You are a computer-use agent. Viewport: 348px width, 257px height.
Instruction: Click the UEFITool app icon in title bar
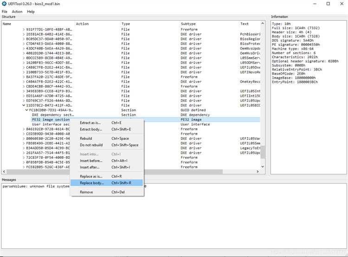tap(4, 4)
